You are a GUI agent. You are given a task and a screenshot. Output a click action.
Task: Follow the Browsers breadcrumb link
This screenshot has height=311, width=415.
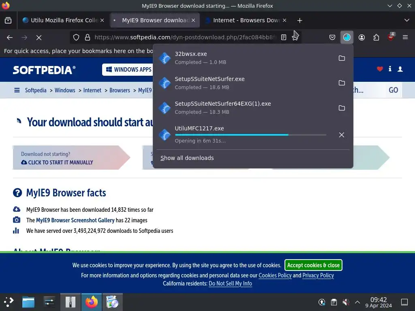click(120, 90)
